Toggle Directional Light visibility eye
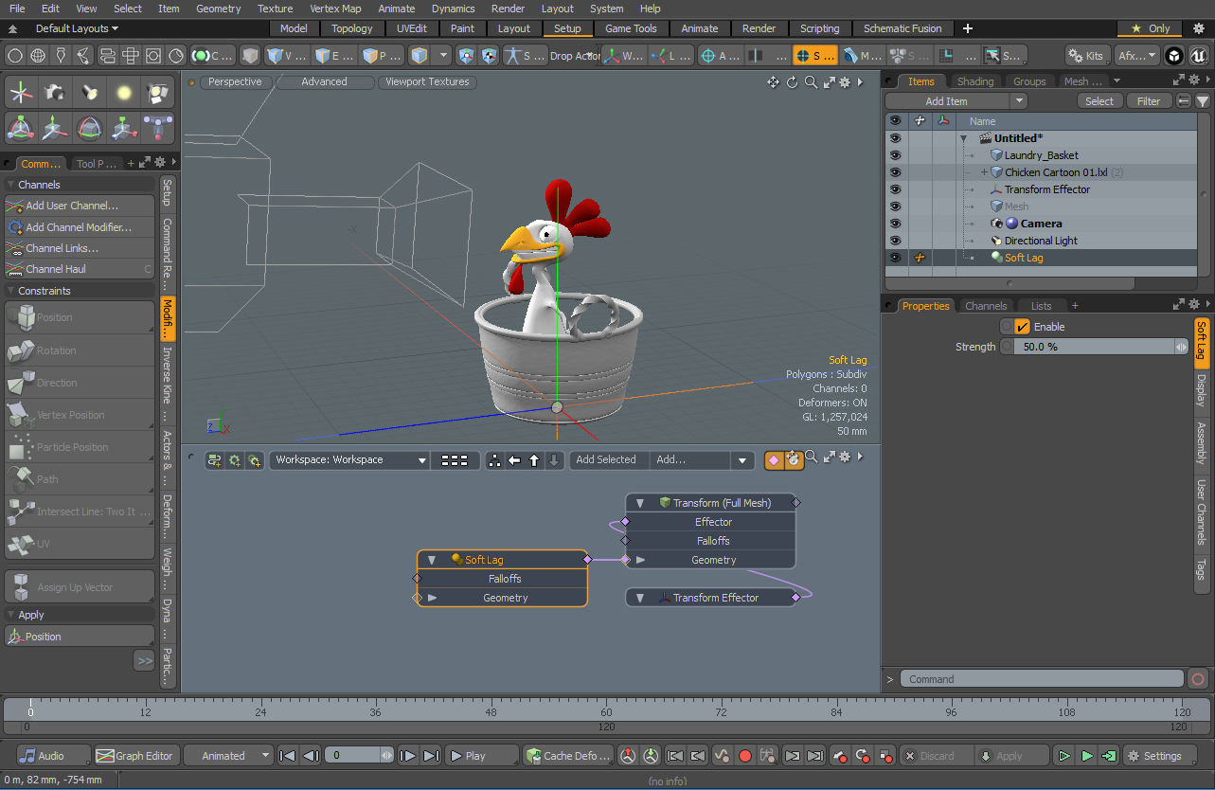This screenshot has height=790, width=1215. pyautogui.click(x=895, y=241)
